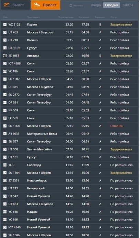Click the UTair logo beside UT 453
This screenshot has height=238, width=140.
(x=5, y=32)
